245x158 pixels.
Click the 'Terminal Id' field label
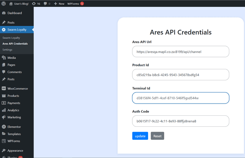(141, 88)
